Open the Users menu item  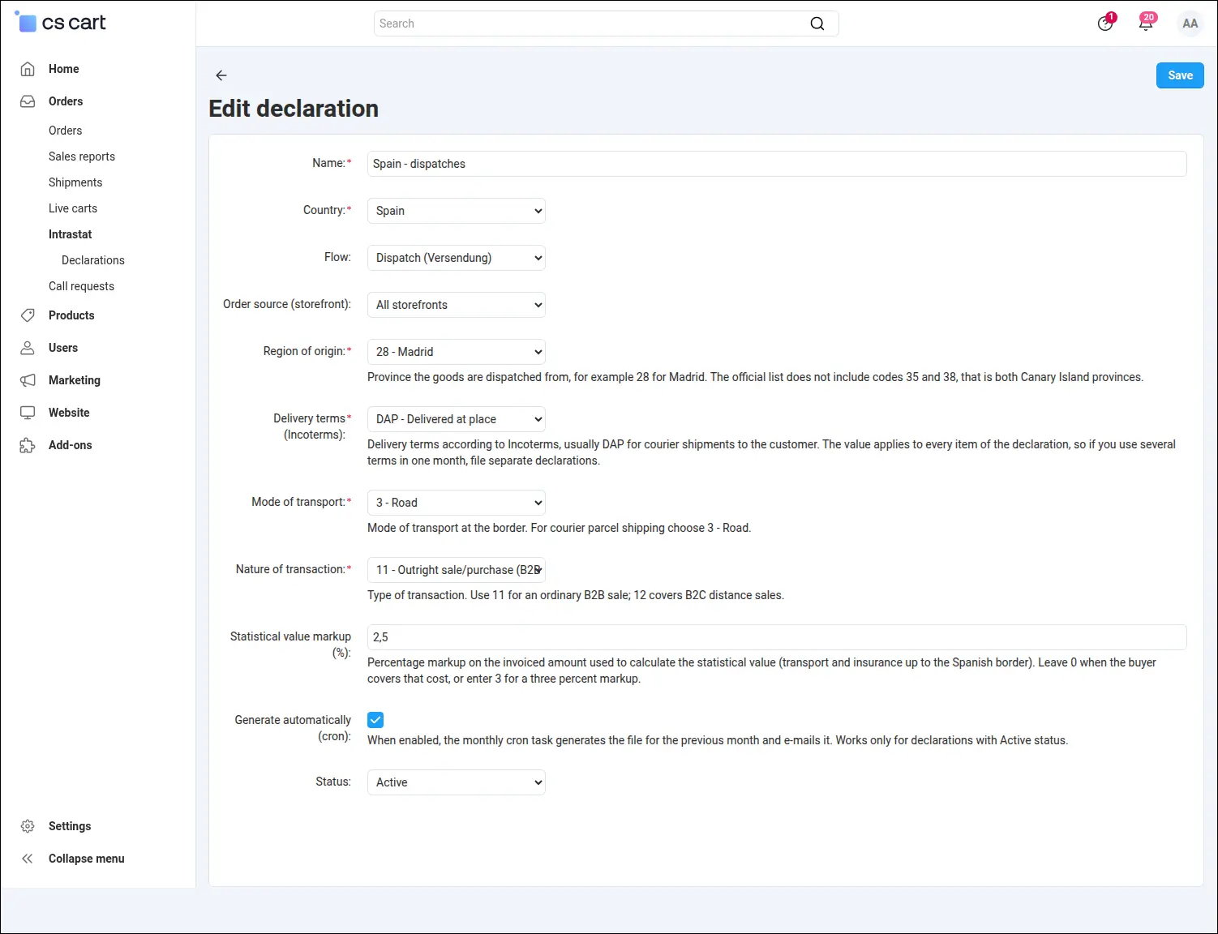[63, 348]
